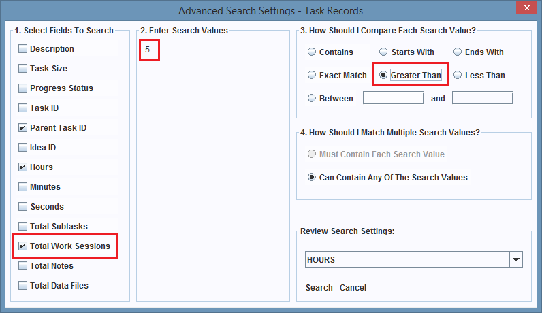Click the first Between range input field
This screenshot has width=542, height=313.
tap(393, 98)
